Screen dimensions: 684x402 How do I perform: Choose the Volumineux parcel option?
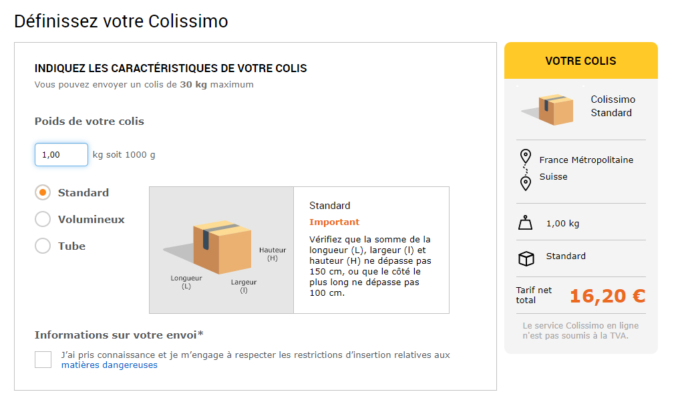point(43,219)
